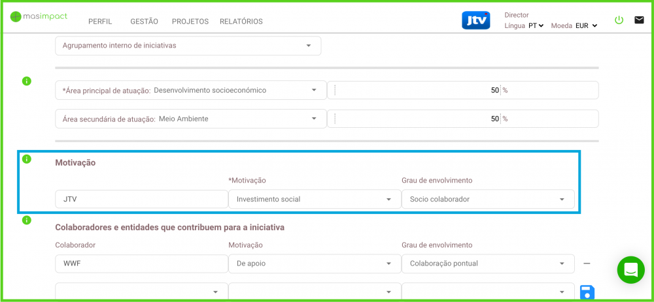Open the PERFIL menu

(100, 22)
